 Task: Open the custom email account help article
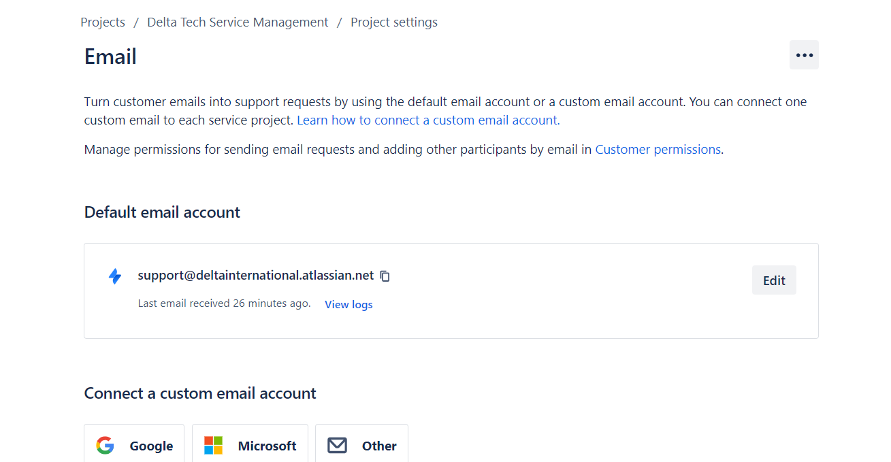(x=427, y=120)
